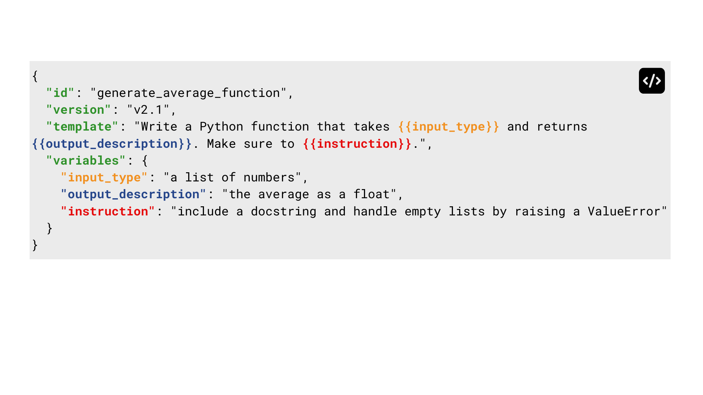
Task: Click "the average as a float" value
Action: [x=309, y=194]
